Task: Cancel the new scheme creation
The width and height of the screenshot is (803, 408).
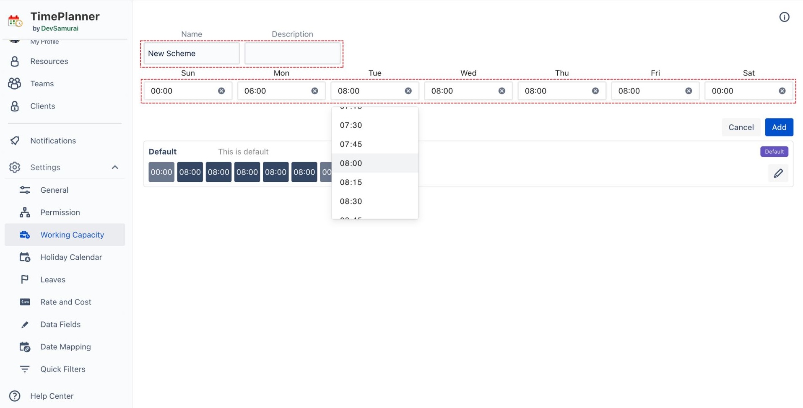Action: 741,127
